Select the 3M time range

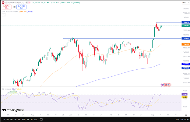point(15,120)
